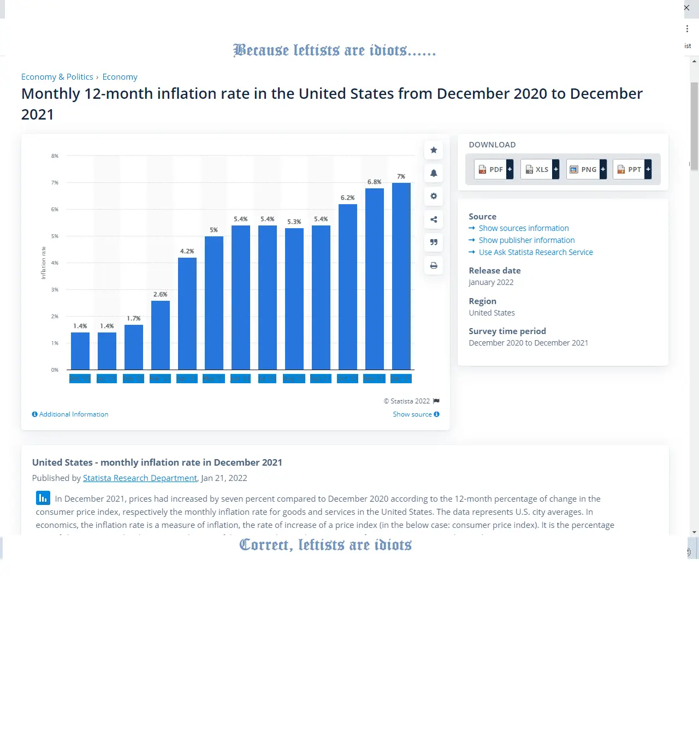The image size is (699, 749).
Task: Click the 'Release date' label
Action: (x=495, y=270)
